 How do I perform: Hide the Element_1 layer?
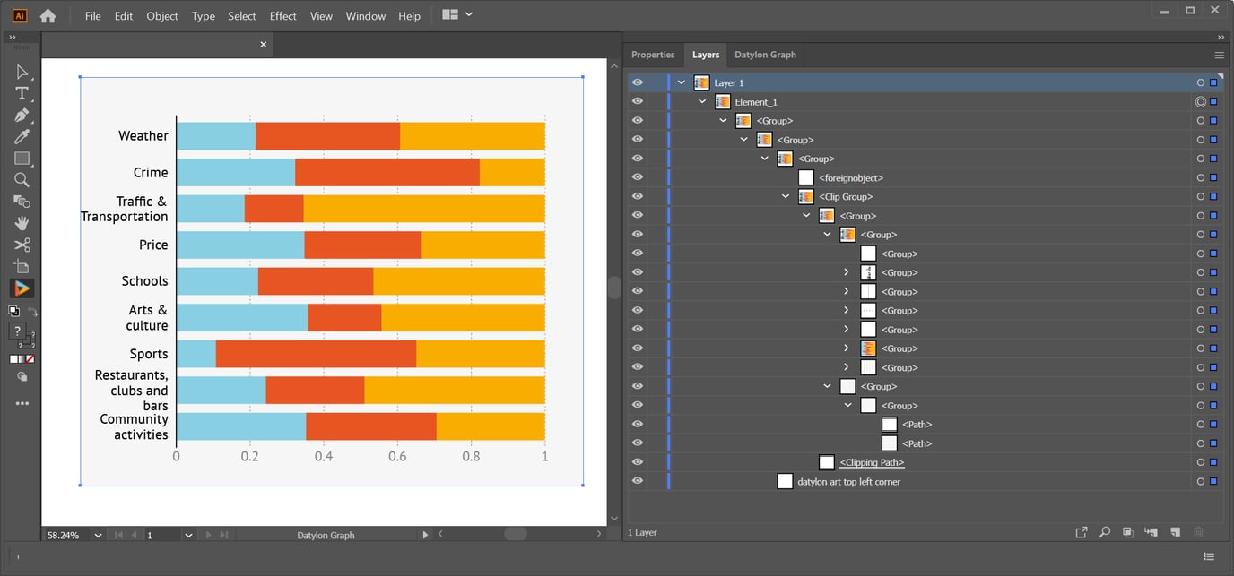pos(637,101)
